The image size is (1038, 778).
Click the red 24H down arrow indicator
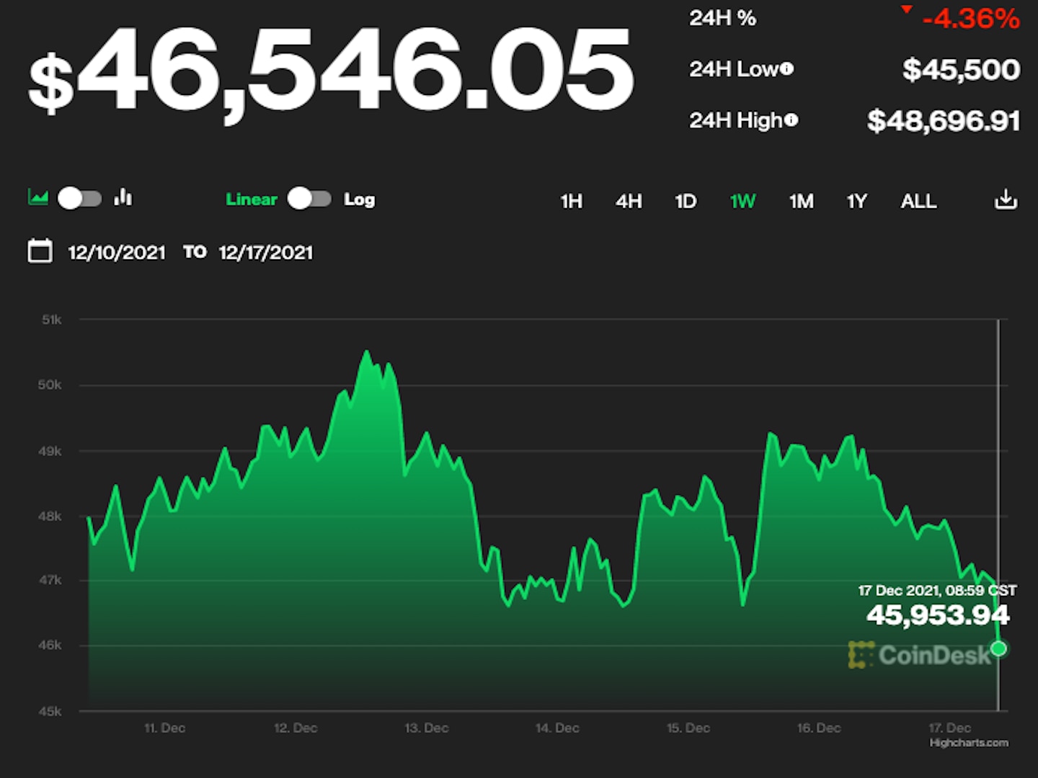(907, 9)
